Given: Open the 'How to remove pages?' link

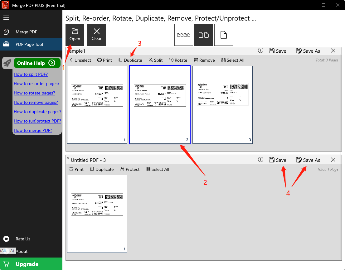Looking at the screenshot, I should (36, 103).
